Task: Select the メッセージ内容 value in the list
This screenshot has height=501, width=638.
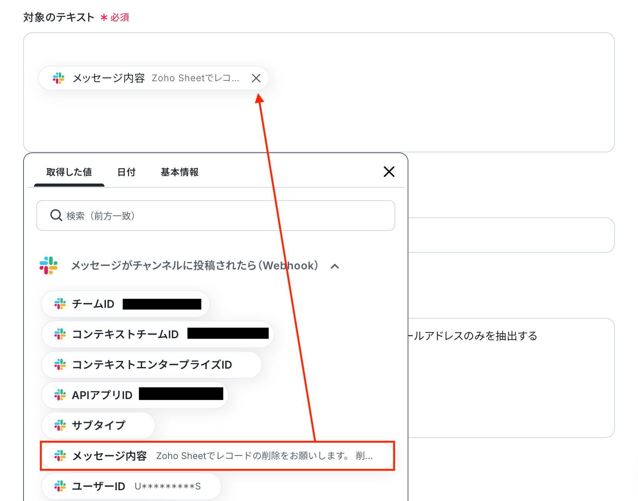Action: click(x=218, y=456)
